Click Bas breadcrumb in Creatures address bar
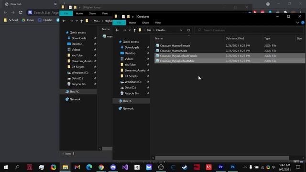Viewport: 306px width, 172px height. (149, 30)
